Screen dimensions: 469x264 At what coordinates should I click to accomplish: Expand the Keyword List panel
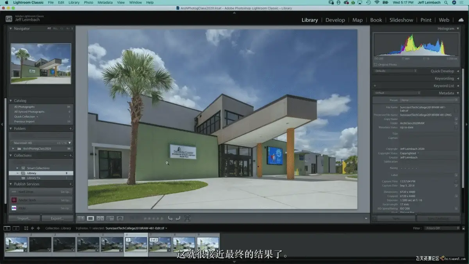pos(458,86)
